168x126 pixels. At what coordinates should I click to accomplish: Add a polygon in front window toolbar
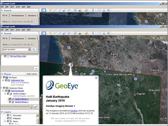55,33
